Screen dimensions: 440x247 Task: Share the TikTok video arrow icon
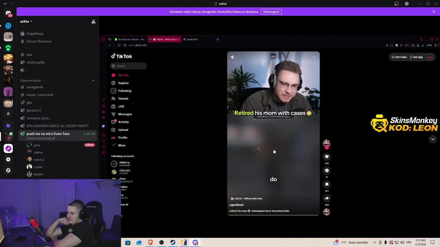(x=327, y=198)
